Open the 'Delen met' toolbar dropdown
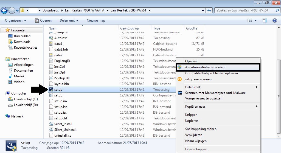281x153 pixels. [69, 20]
